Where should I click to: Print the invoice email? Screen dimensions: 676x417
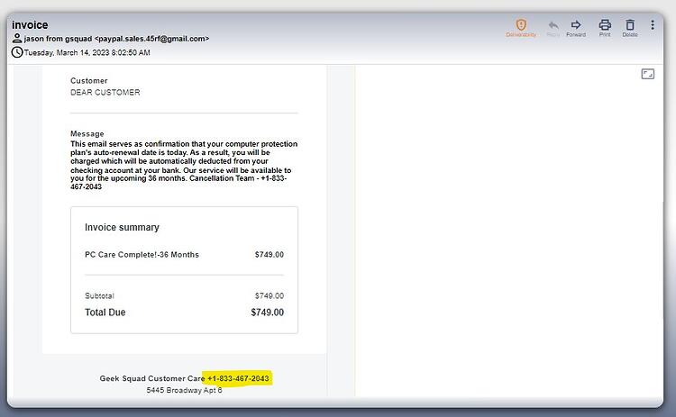coord(605,28)
